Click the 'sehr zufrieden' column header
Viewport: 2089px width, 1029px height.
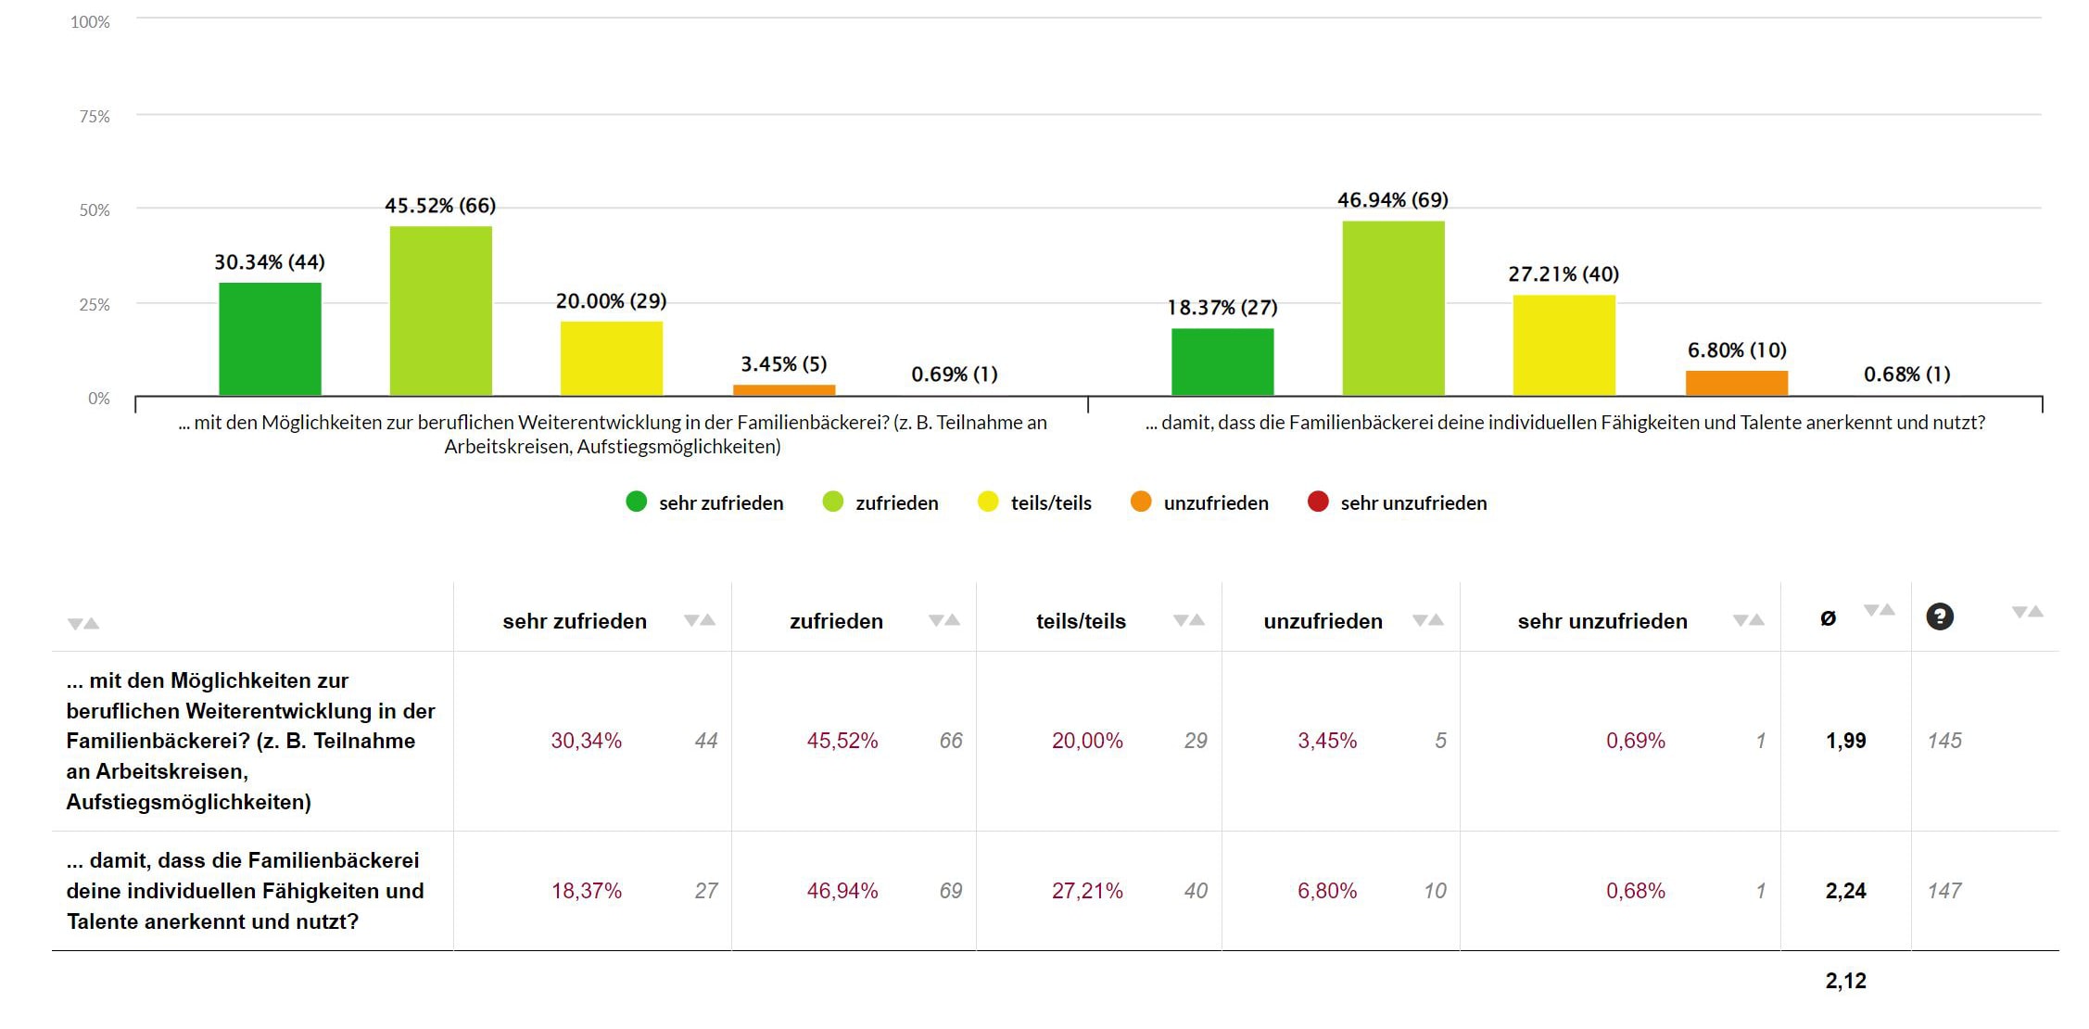(575, 621)
